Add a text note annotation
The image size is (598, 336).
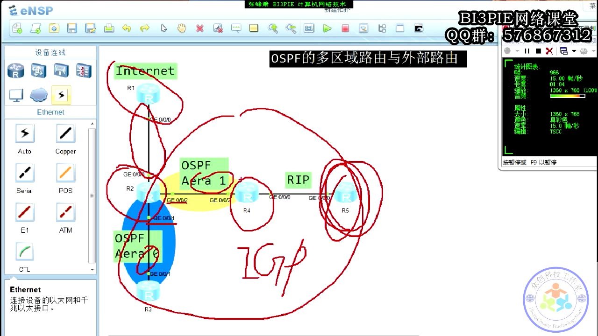(x=236, y=28)
